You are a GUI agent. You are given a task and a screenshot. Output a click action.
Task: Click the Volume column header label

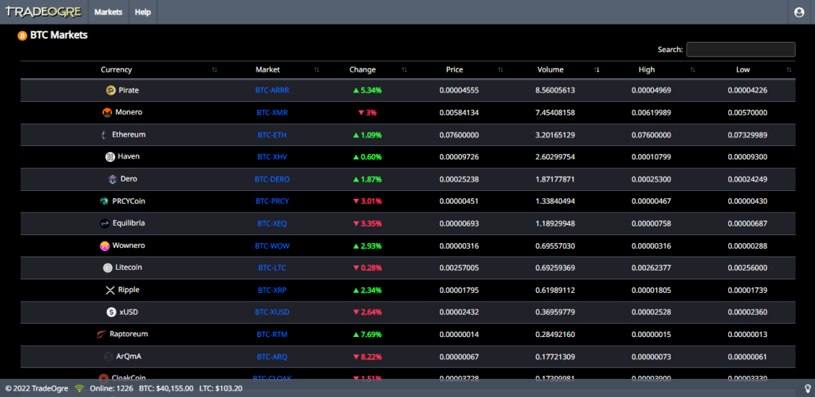coord(550,69)
